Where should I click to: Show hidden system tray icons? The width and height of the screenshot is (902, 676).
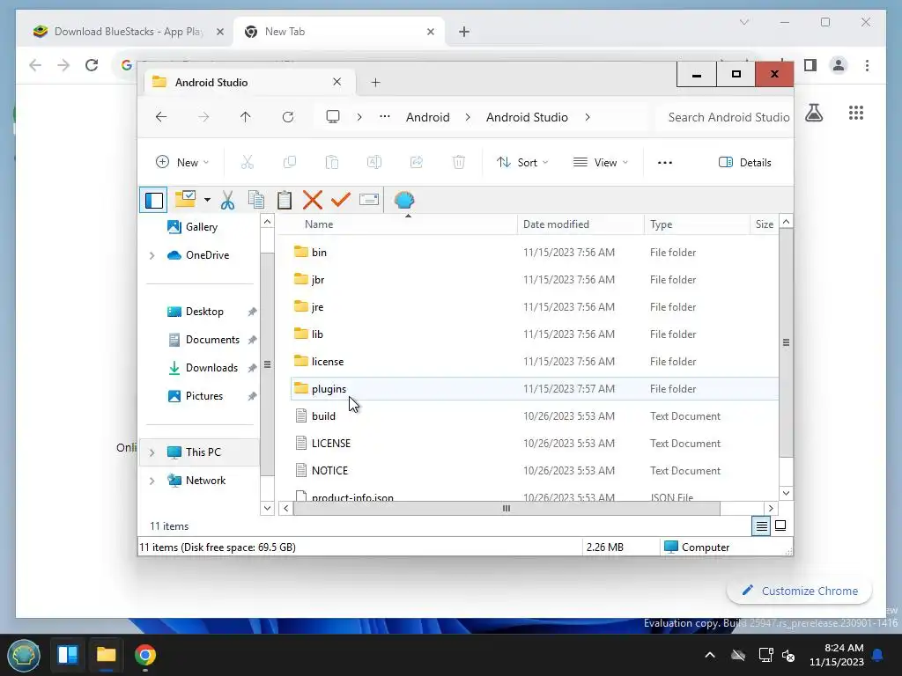pyautogui.click(x=710, y=655)
